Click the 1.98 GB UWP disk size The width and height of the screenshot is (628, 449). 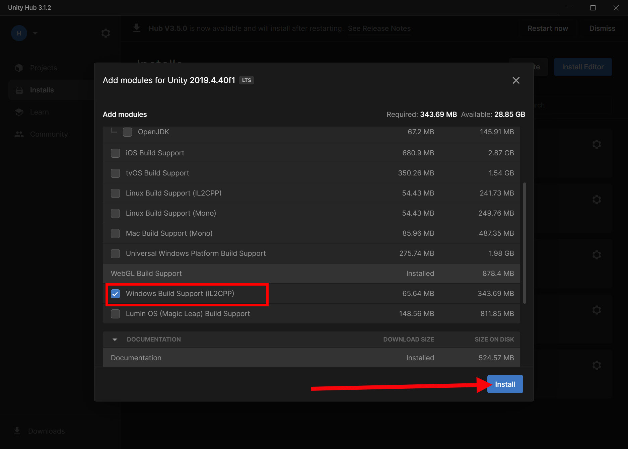point(501,253)
